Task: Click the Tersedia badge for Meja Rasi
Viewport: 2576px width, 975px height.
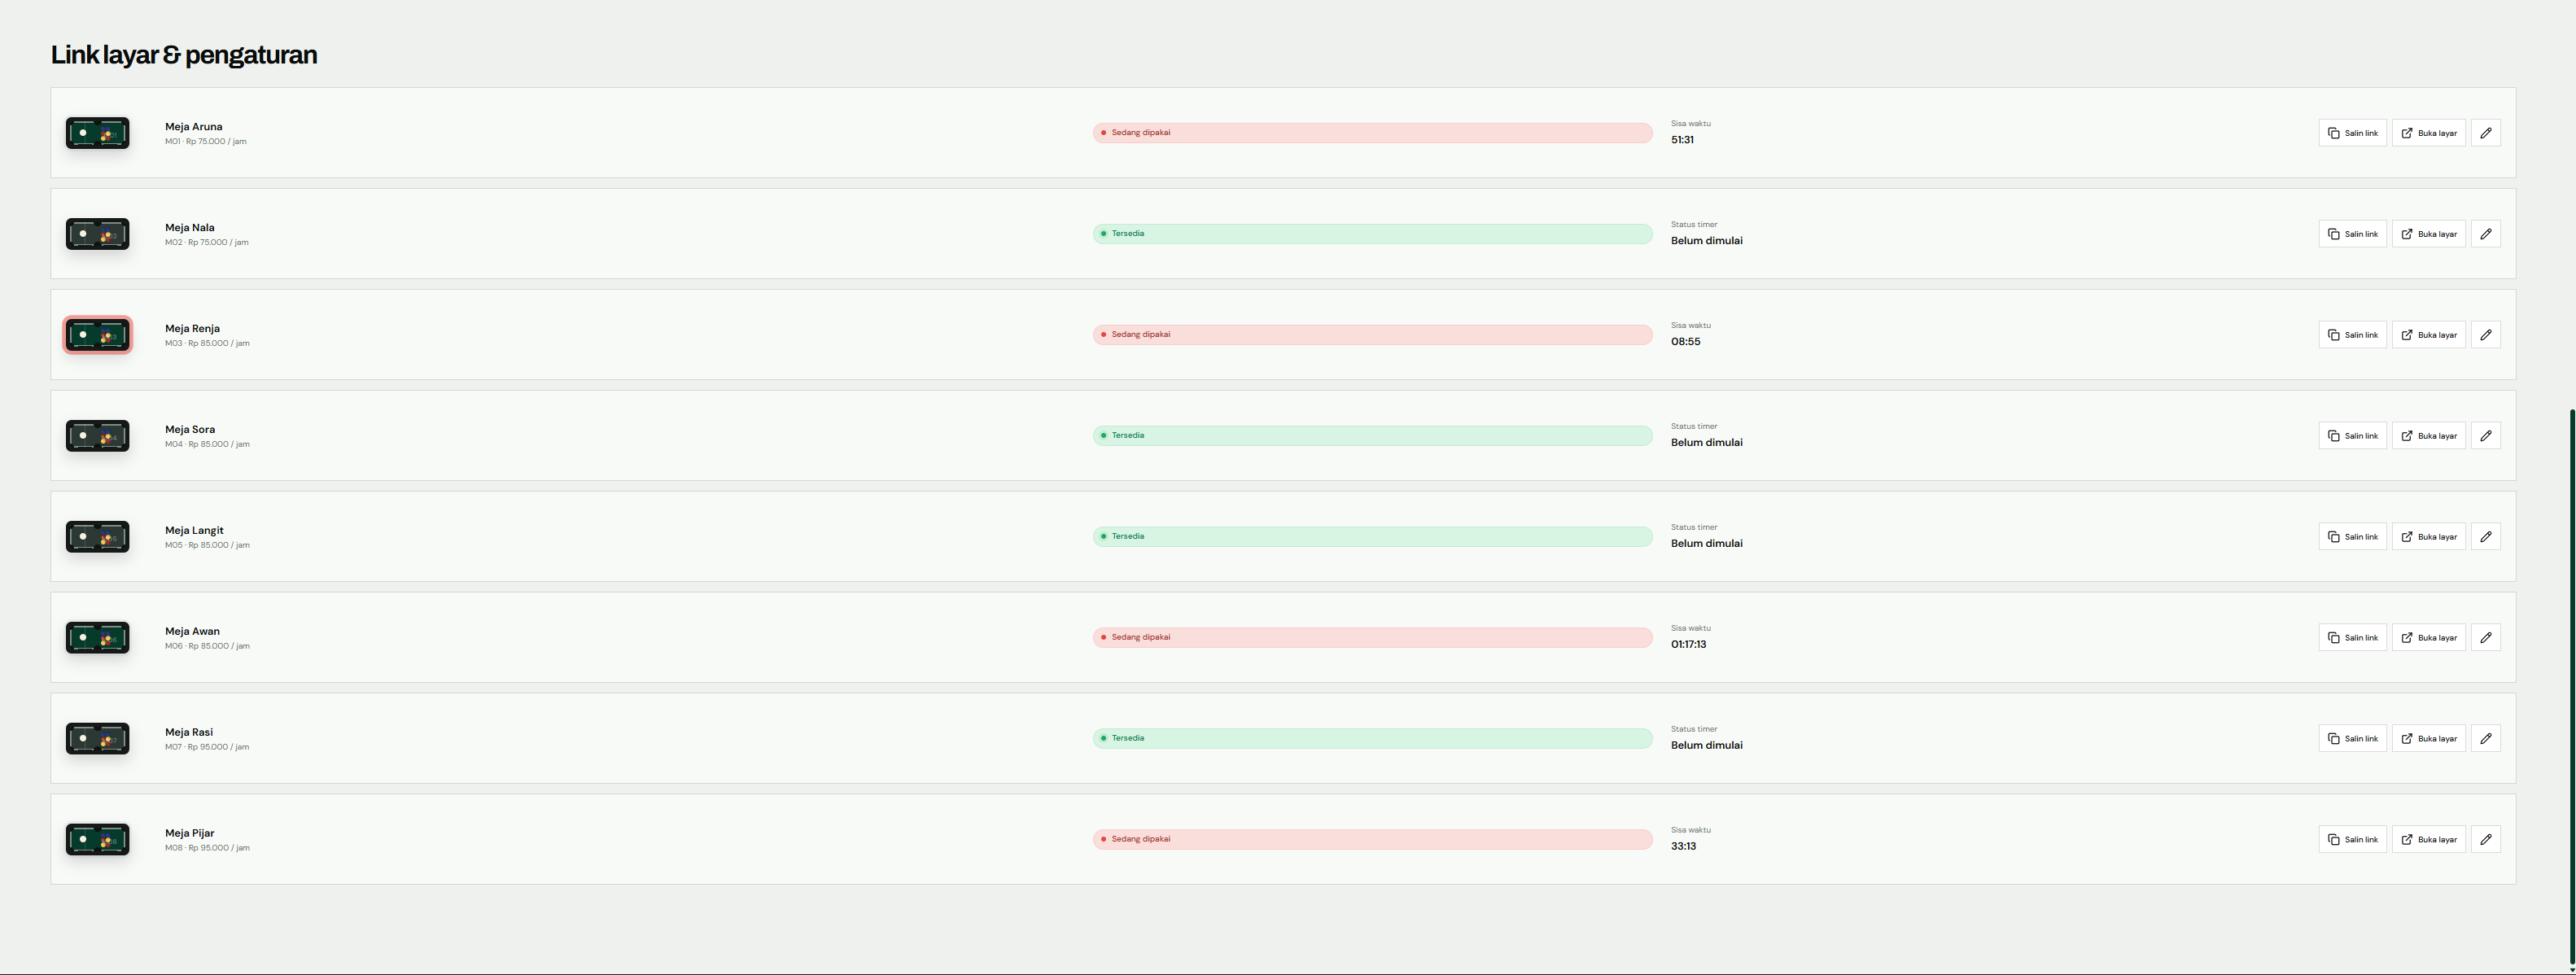Action: [1372, 739]
